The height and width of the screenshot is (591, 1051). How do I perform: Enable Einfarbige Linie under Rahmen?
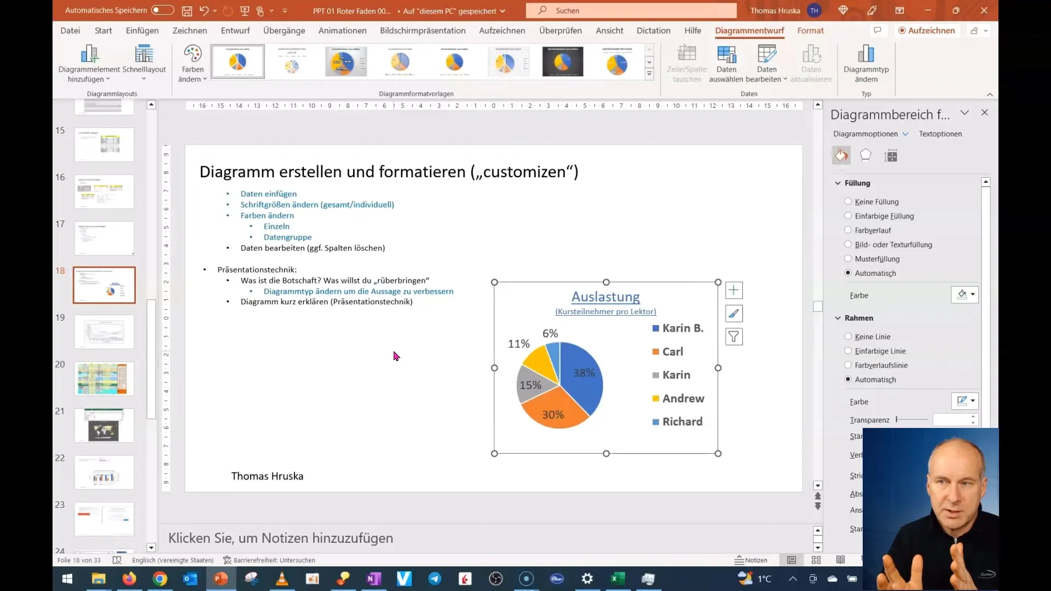pos(848,351)
